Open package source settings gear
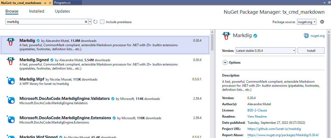331x138 pixels. click(x=322, y=22)
